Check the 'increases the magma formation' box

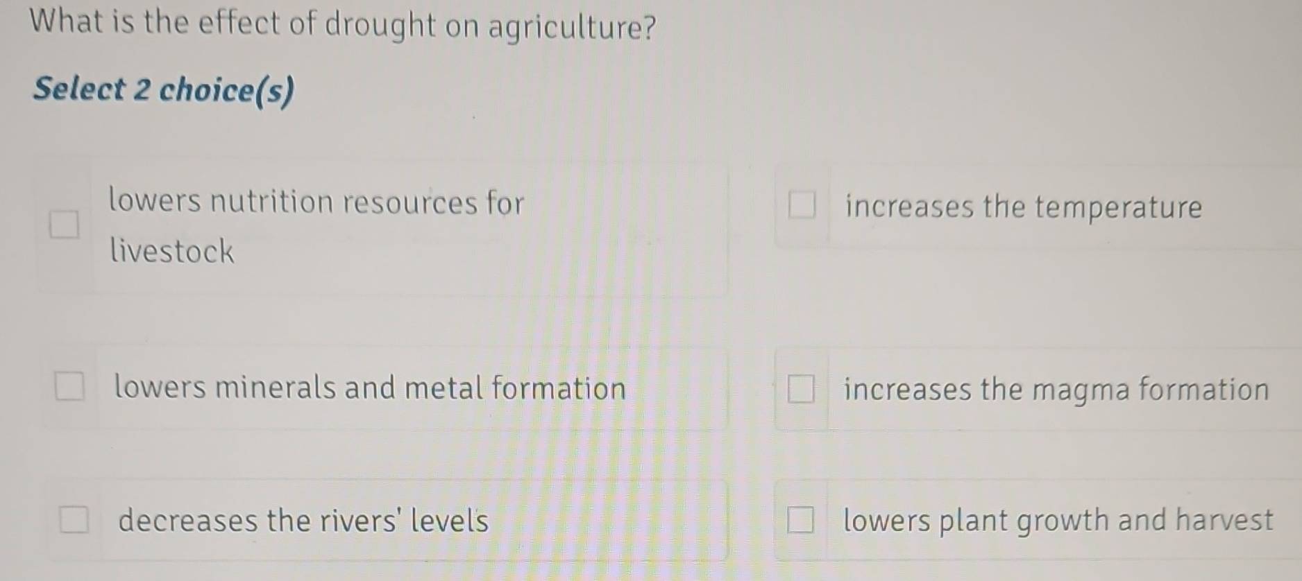(800, 388)
